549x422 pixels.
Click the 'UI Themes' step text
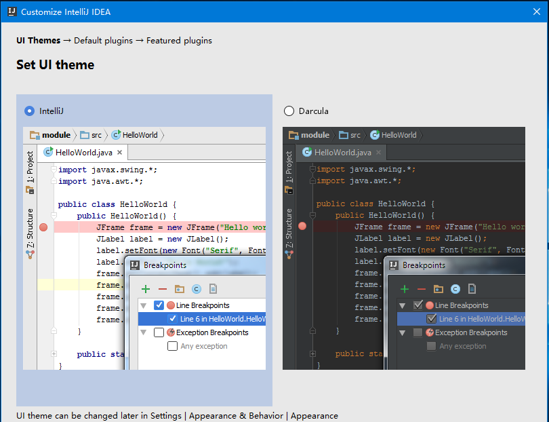[38, 41]
